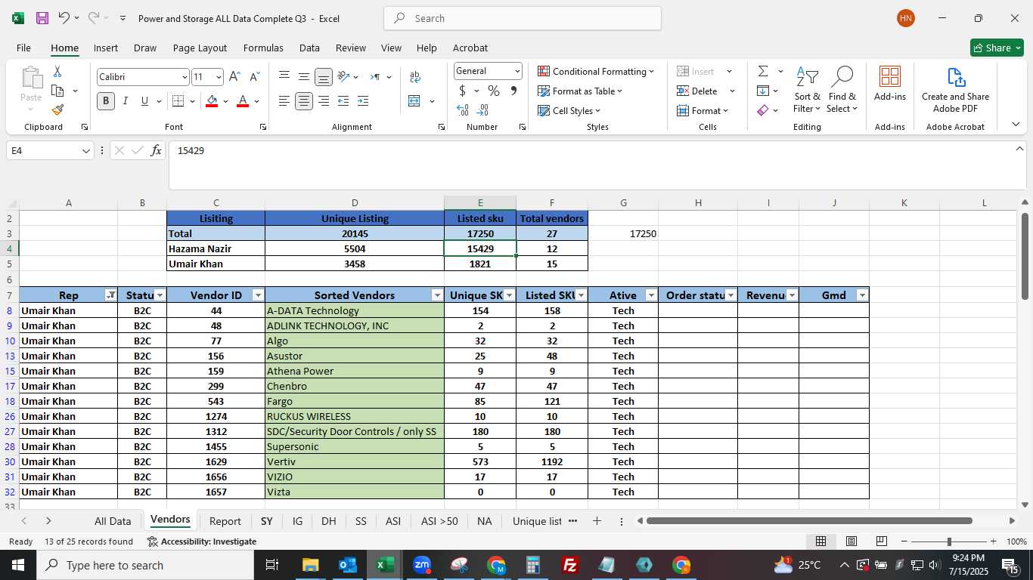Open the number format dropdown
This screenshot has height=580, width=1033.
(x=517, y=71)
